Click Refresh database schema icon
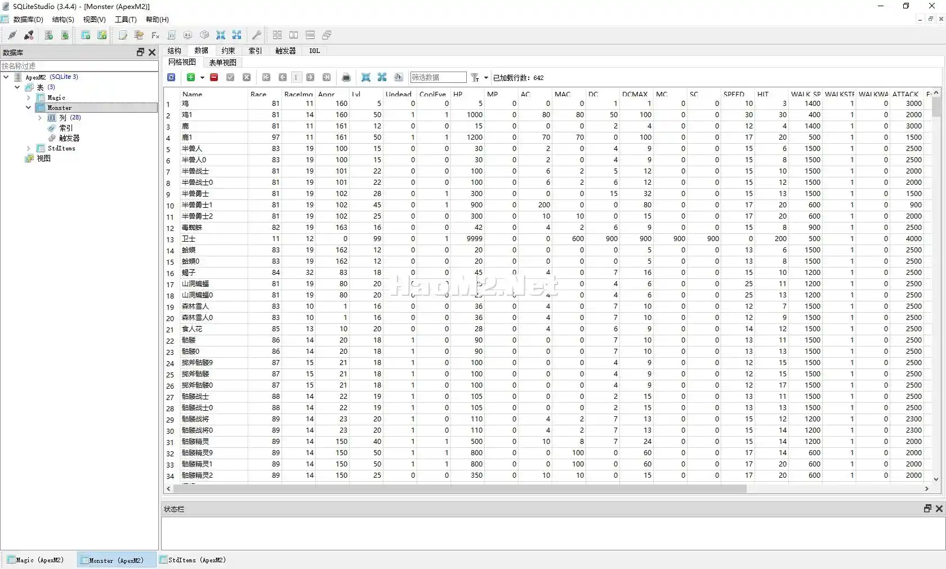The width and height of the screenshot is (946, 569). [x=65, y=35]
